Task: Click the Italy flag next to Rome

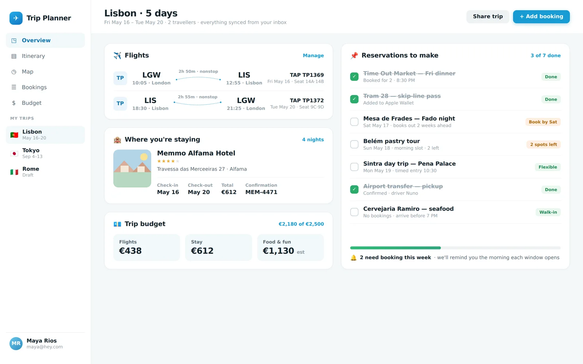Action: [14, 172]
